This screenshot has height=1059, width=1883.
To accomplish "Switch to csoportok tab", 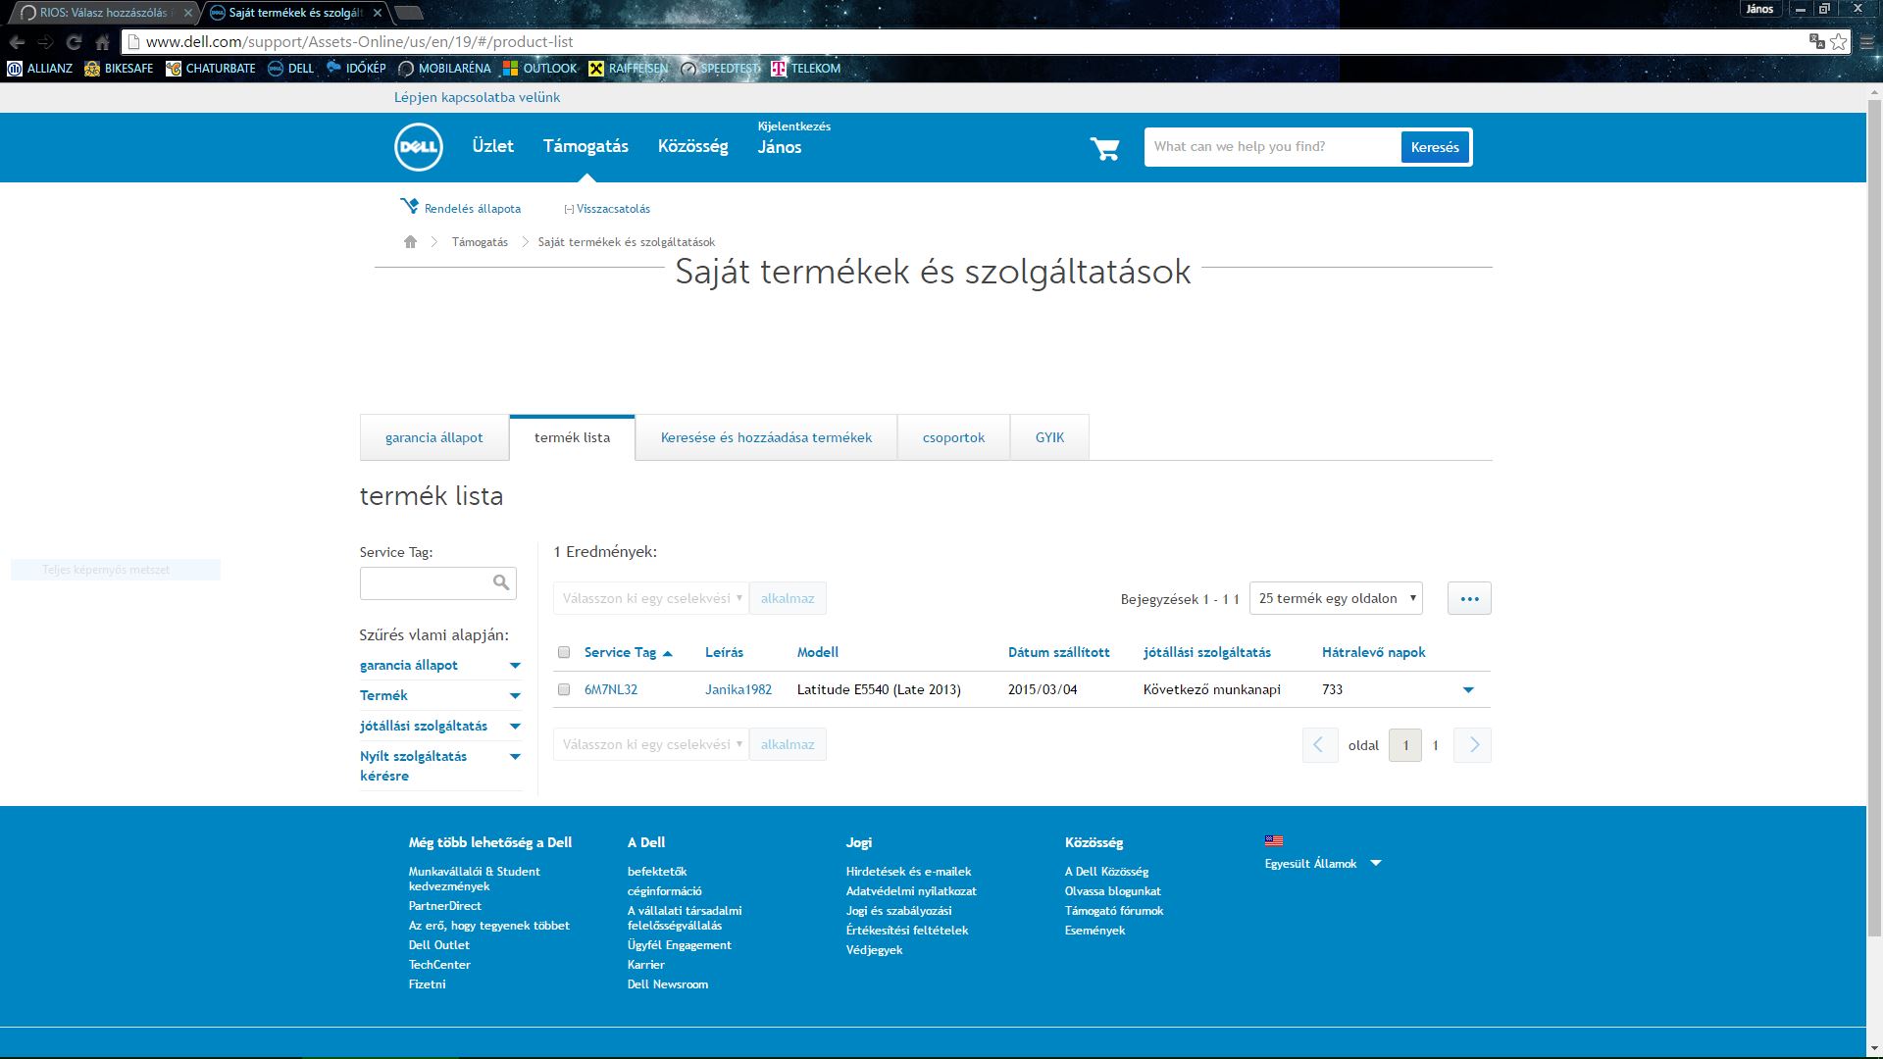I will [953, 437].
